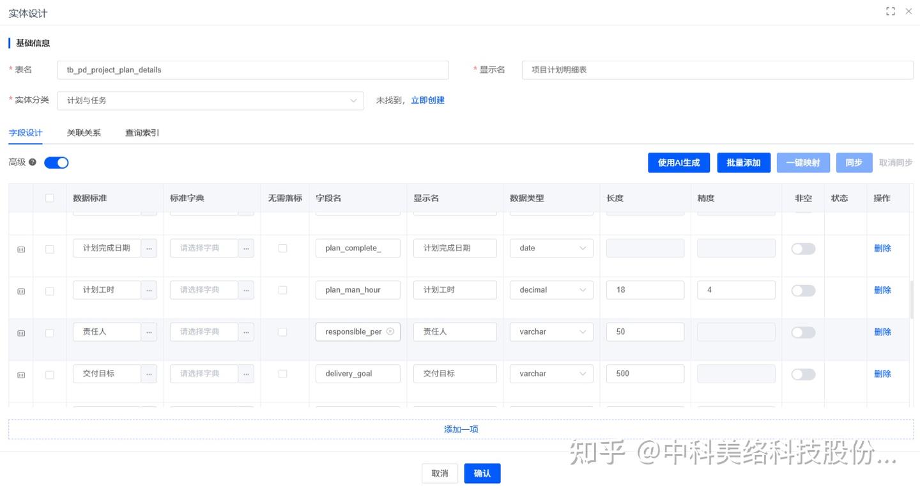Click the plan_man_hour field name input
This screenshot has height=490, width=920.
coord(358,290)
